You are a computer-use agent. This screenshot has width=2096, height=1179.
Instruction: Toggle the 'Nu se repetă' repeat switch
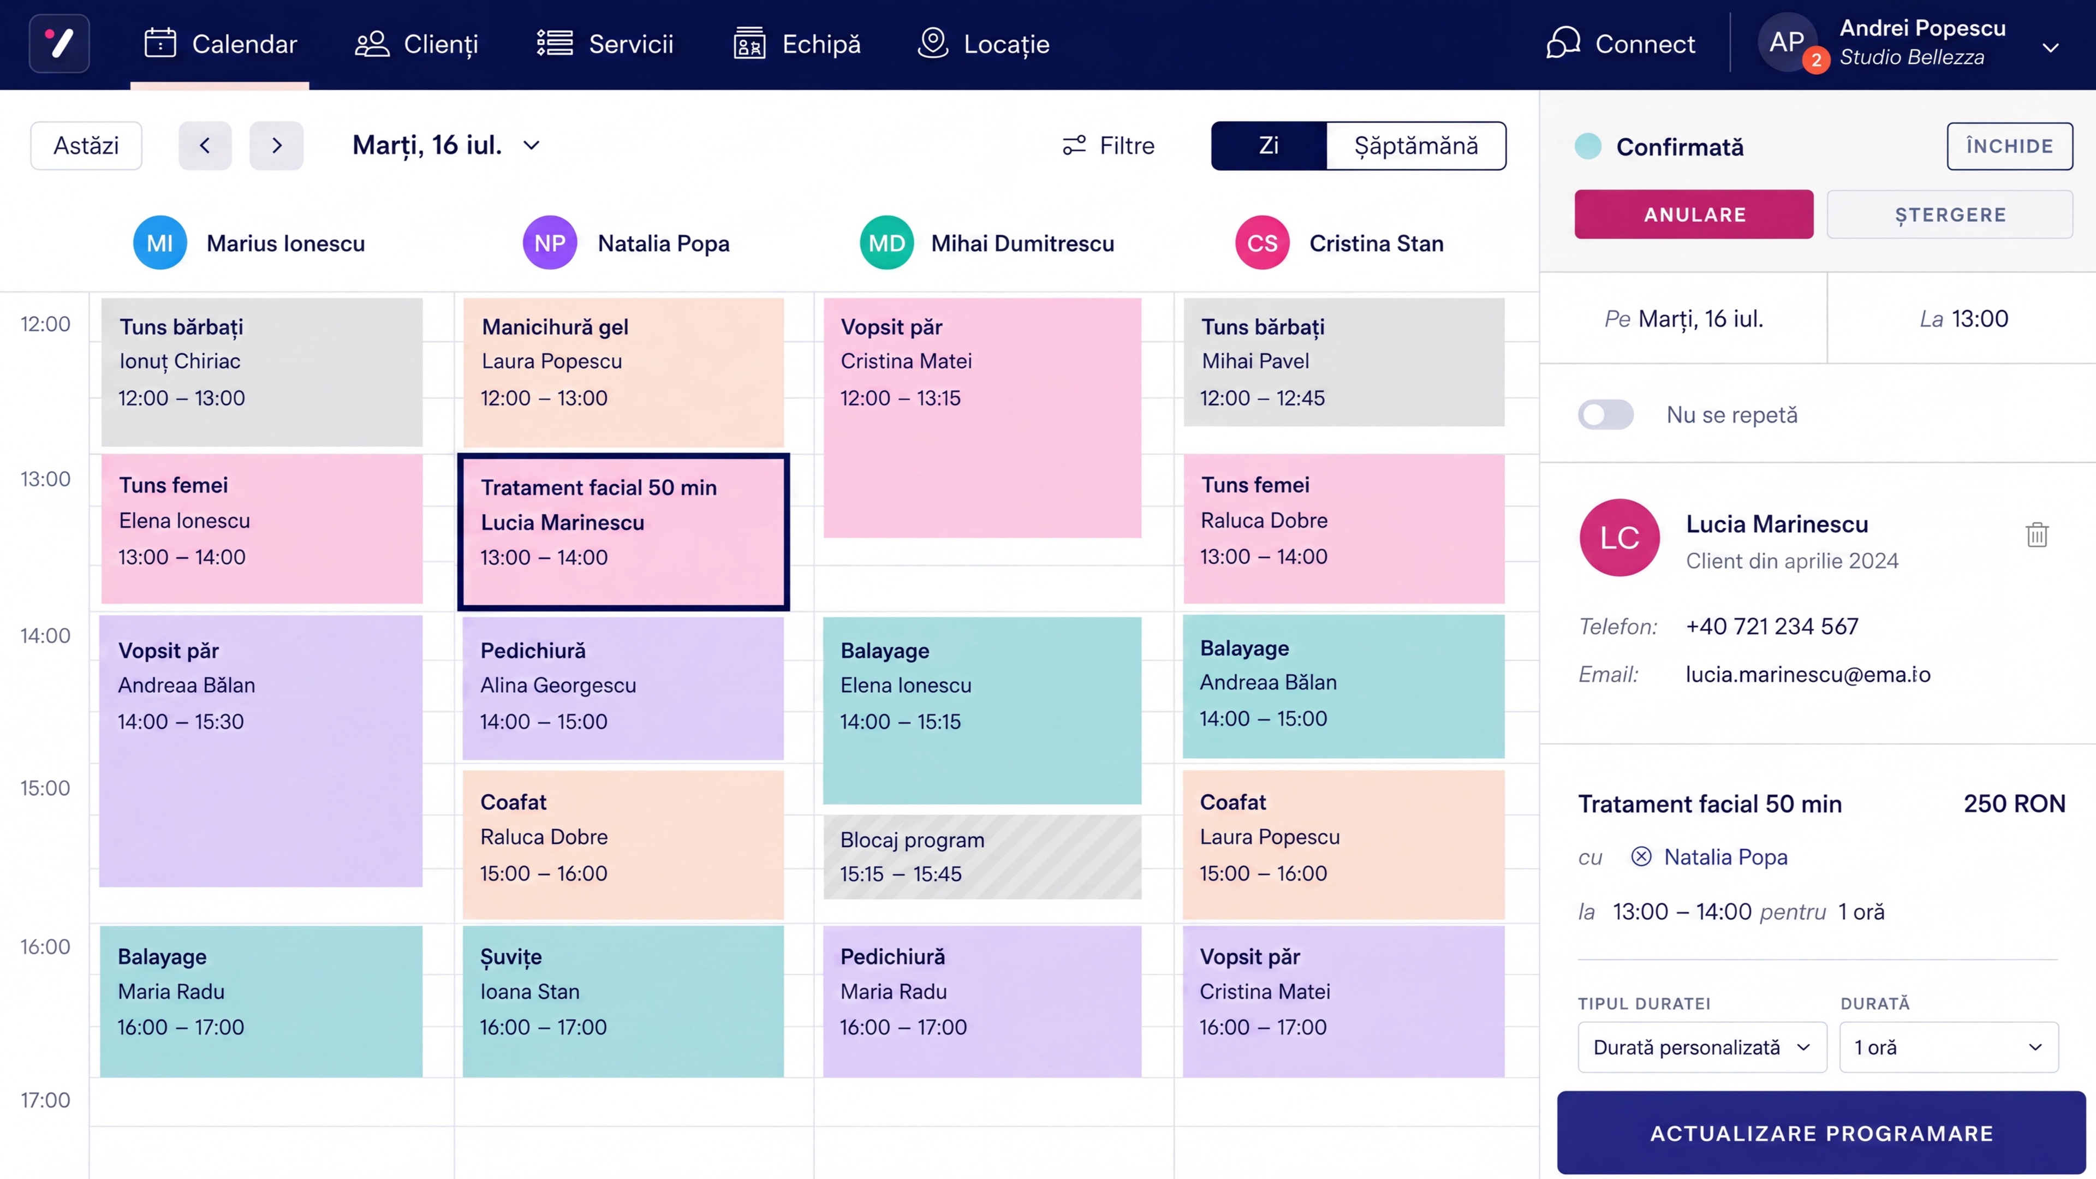(1605, 415)
